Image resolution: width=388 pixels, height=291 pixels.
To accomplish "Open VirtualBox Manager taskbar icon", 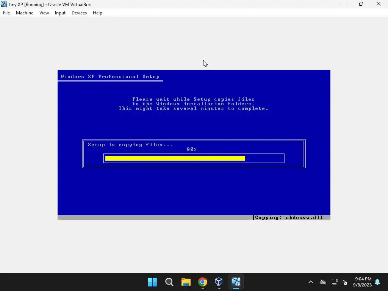I will point(219,282).
